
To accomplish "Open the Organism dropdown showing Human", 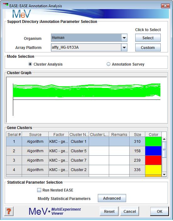I will point(89,38).
